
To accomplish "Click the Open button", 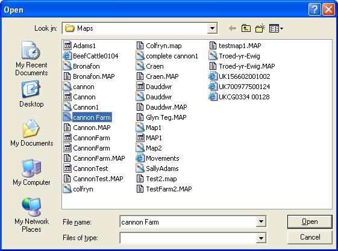I will [x=310, y=222].
